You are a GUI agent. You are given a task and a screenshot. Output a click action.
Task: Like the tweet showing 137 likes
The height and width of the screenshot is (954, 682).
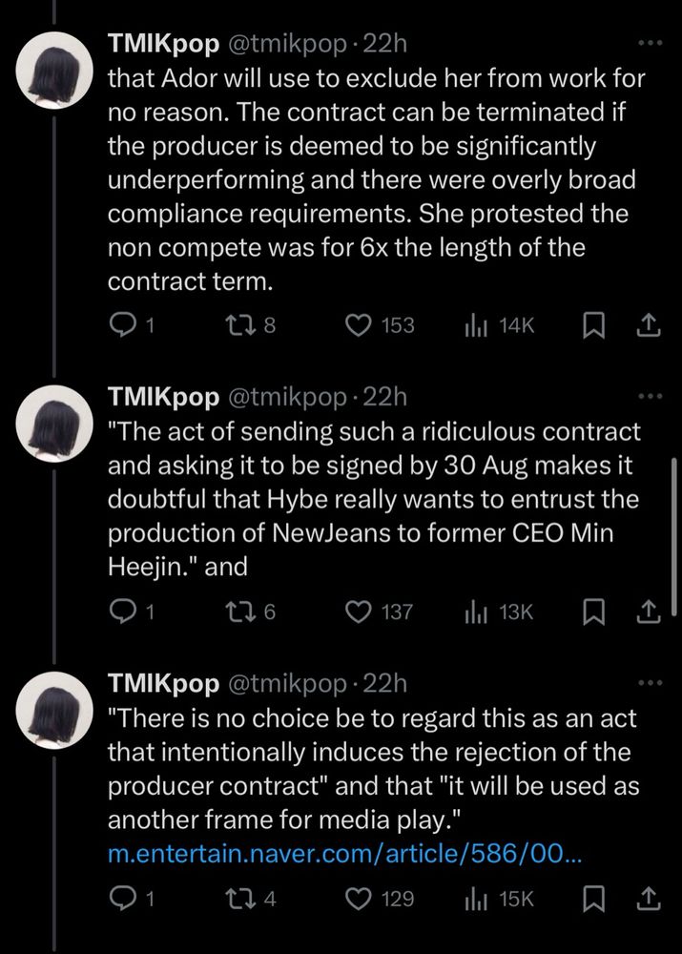click(357, 612)
